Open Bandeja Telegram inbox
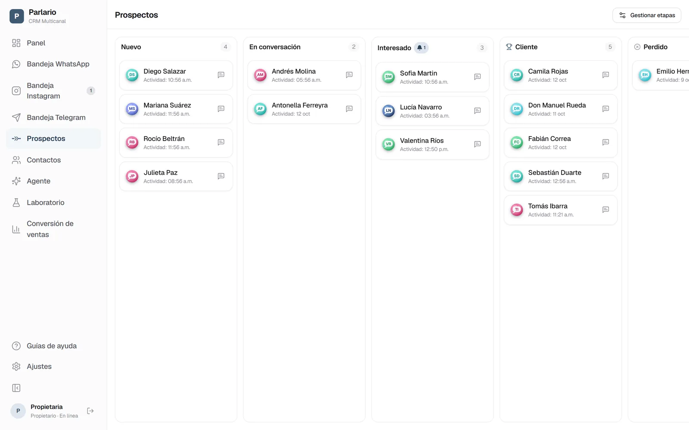 tap(53, 117)
